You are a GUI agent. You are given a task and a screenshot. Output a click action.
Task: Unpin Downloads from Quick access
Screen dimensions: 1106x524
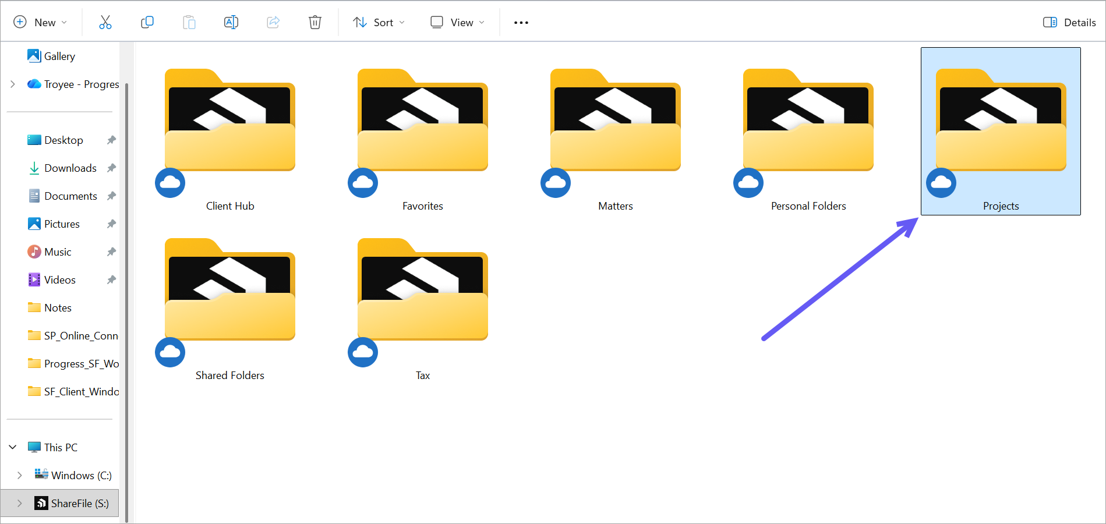[x=111, y=168]
